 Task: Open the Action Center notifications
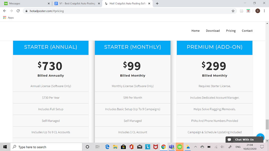262,147
